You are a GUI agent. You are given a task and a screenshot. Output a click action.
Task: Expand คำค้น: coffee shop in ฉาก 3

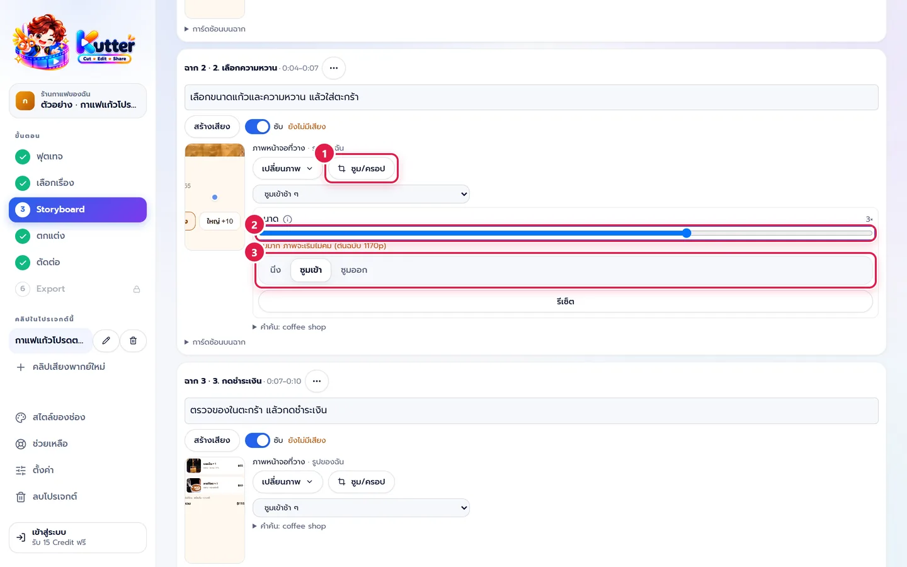290,526
